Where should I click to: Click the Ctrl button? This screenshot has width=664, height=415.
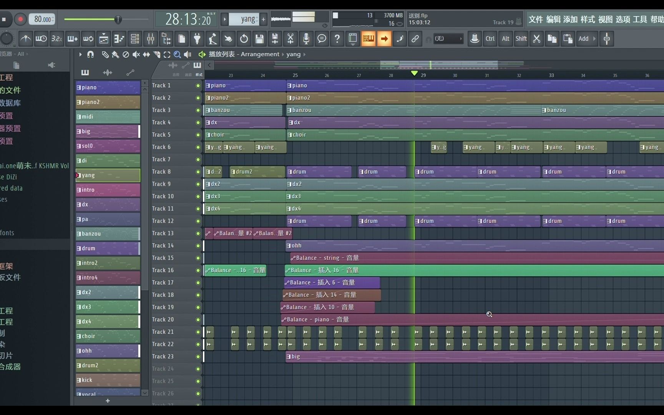pos(490,39)
